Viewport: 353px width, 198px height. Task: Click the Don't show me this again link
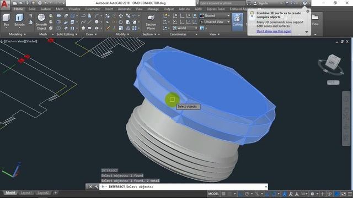pyautogui.click(x=274, y=31)
